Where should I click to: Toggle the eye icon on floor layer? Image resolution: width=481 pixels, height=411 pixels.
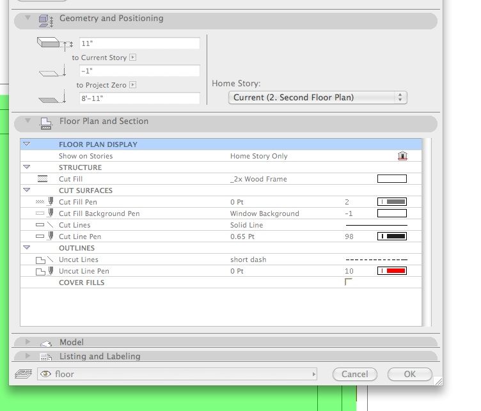click(x=45, y=374)
